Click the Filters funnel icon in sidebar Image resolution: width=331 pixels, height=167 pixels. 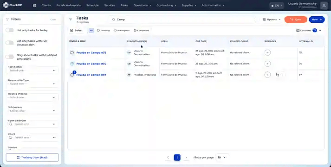7,19
